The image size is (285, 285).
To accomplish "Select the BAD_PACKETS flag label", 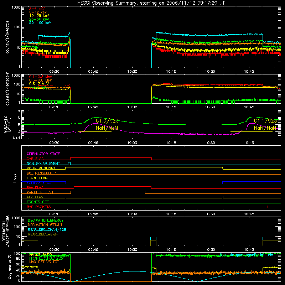I will point(39,207).
